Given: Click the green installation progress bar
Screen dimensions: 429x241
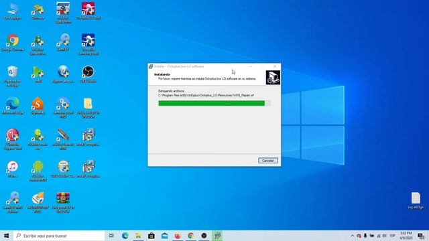Looking at the screenshot, I should [214, 103].
